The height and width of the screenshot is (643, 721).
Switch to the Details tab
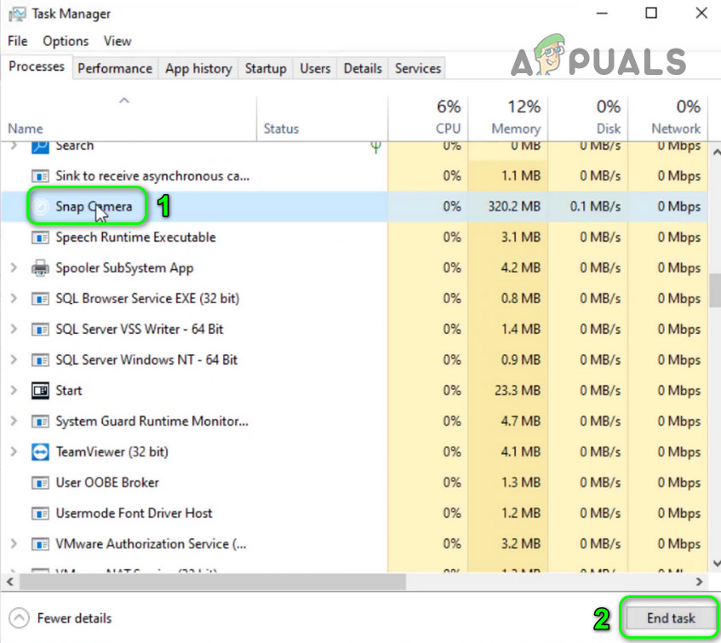(363, 68)
